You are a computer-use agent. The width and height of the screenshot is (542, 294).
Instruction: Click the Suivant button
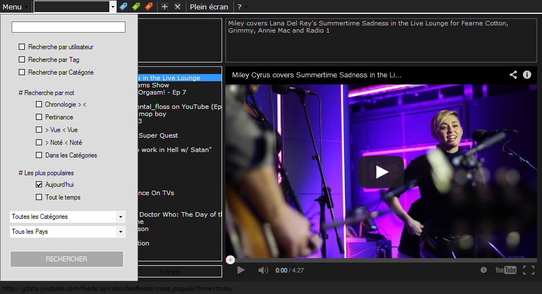(180, 271)
